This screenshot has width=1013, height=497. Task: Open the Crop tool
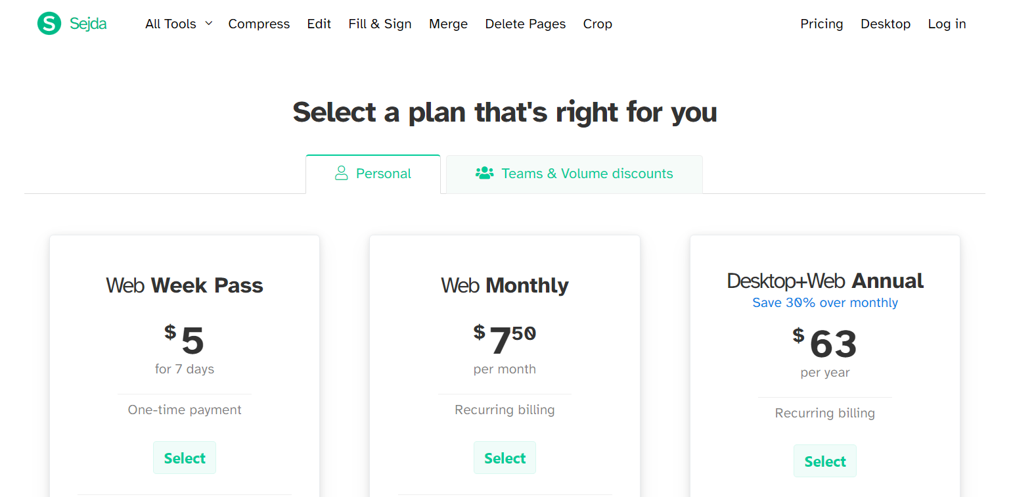click(598, 24)
